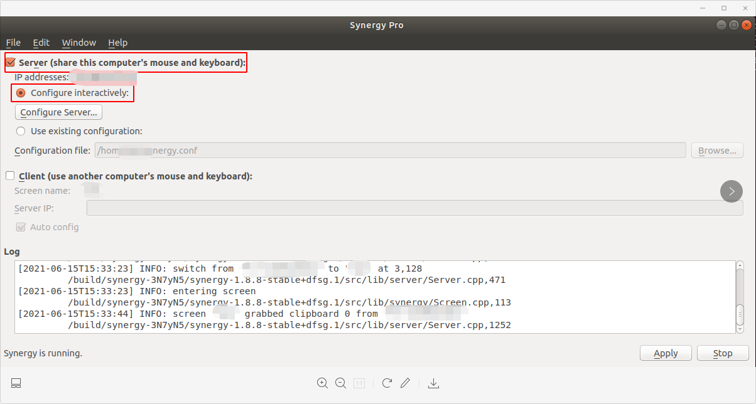Maximize the outer viewer window
This screenshot has height=404, width=756.
tap(724, 8)
